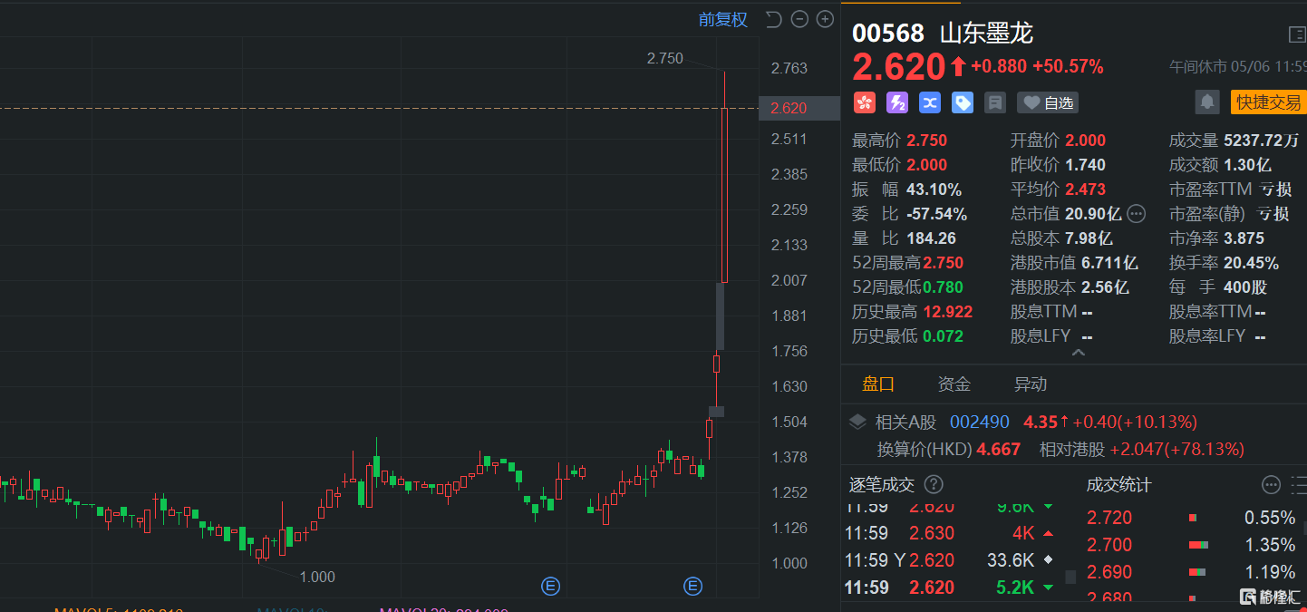
Task: Click the 每手 value 400股
Action: coord(1245,287)
